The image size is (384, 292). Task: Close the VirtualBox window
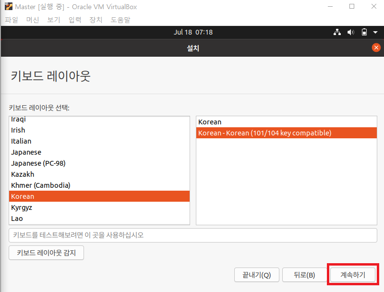coord(374,6)
